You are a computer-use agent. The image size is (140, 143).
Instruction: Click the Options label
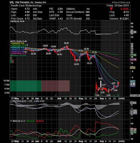click(71, 9)
